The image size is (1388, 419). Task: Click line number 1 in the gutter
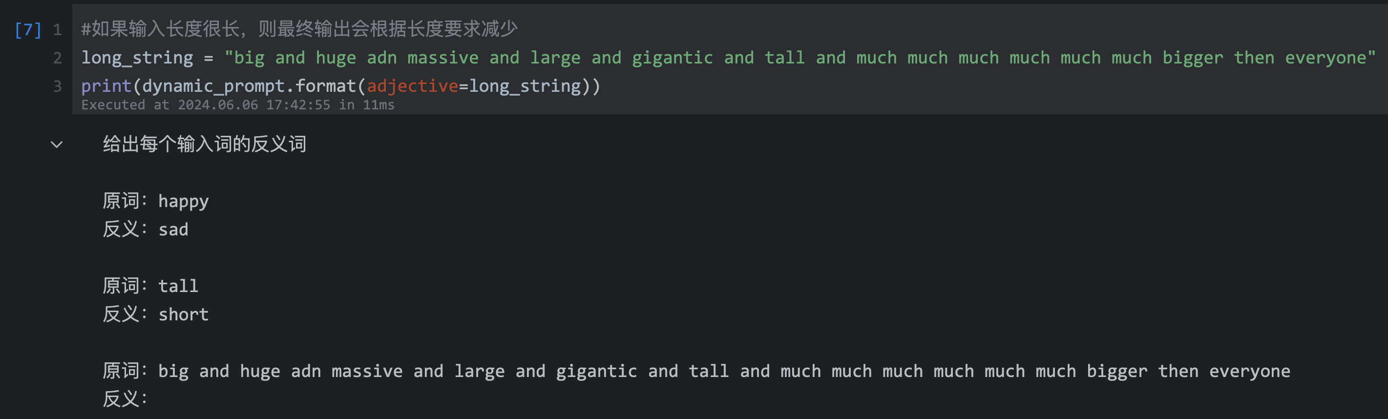(x=57, y=30)
